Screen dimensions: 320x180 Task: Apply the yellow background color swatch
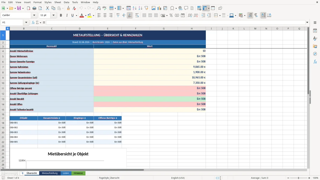pyautogui.click(x=89, y=15)
